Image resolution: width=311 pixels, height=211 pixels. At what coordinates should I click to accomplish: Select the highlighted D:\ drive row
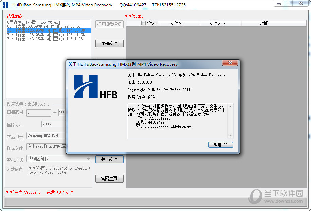(x=49, y=30)
